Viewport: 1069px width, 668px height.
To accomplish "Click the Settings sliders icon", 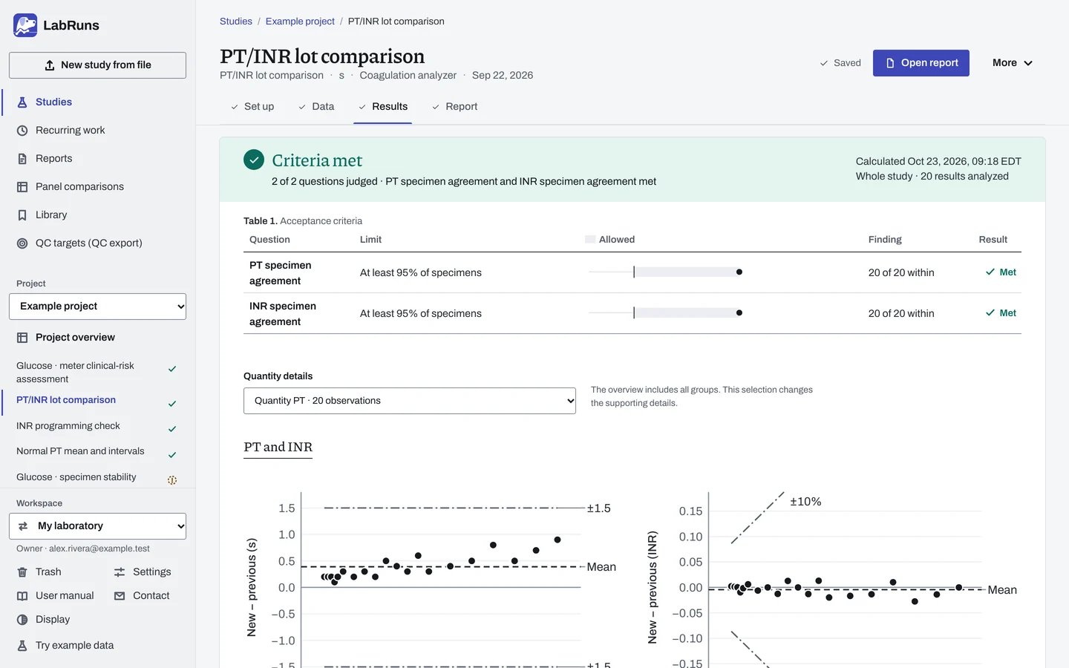I will pyautogui.click(x=120, y=572).
